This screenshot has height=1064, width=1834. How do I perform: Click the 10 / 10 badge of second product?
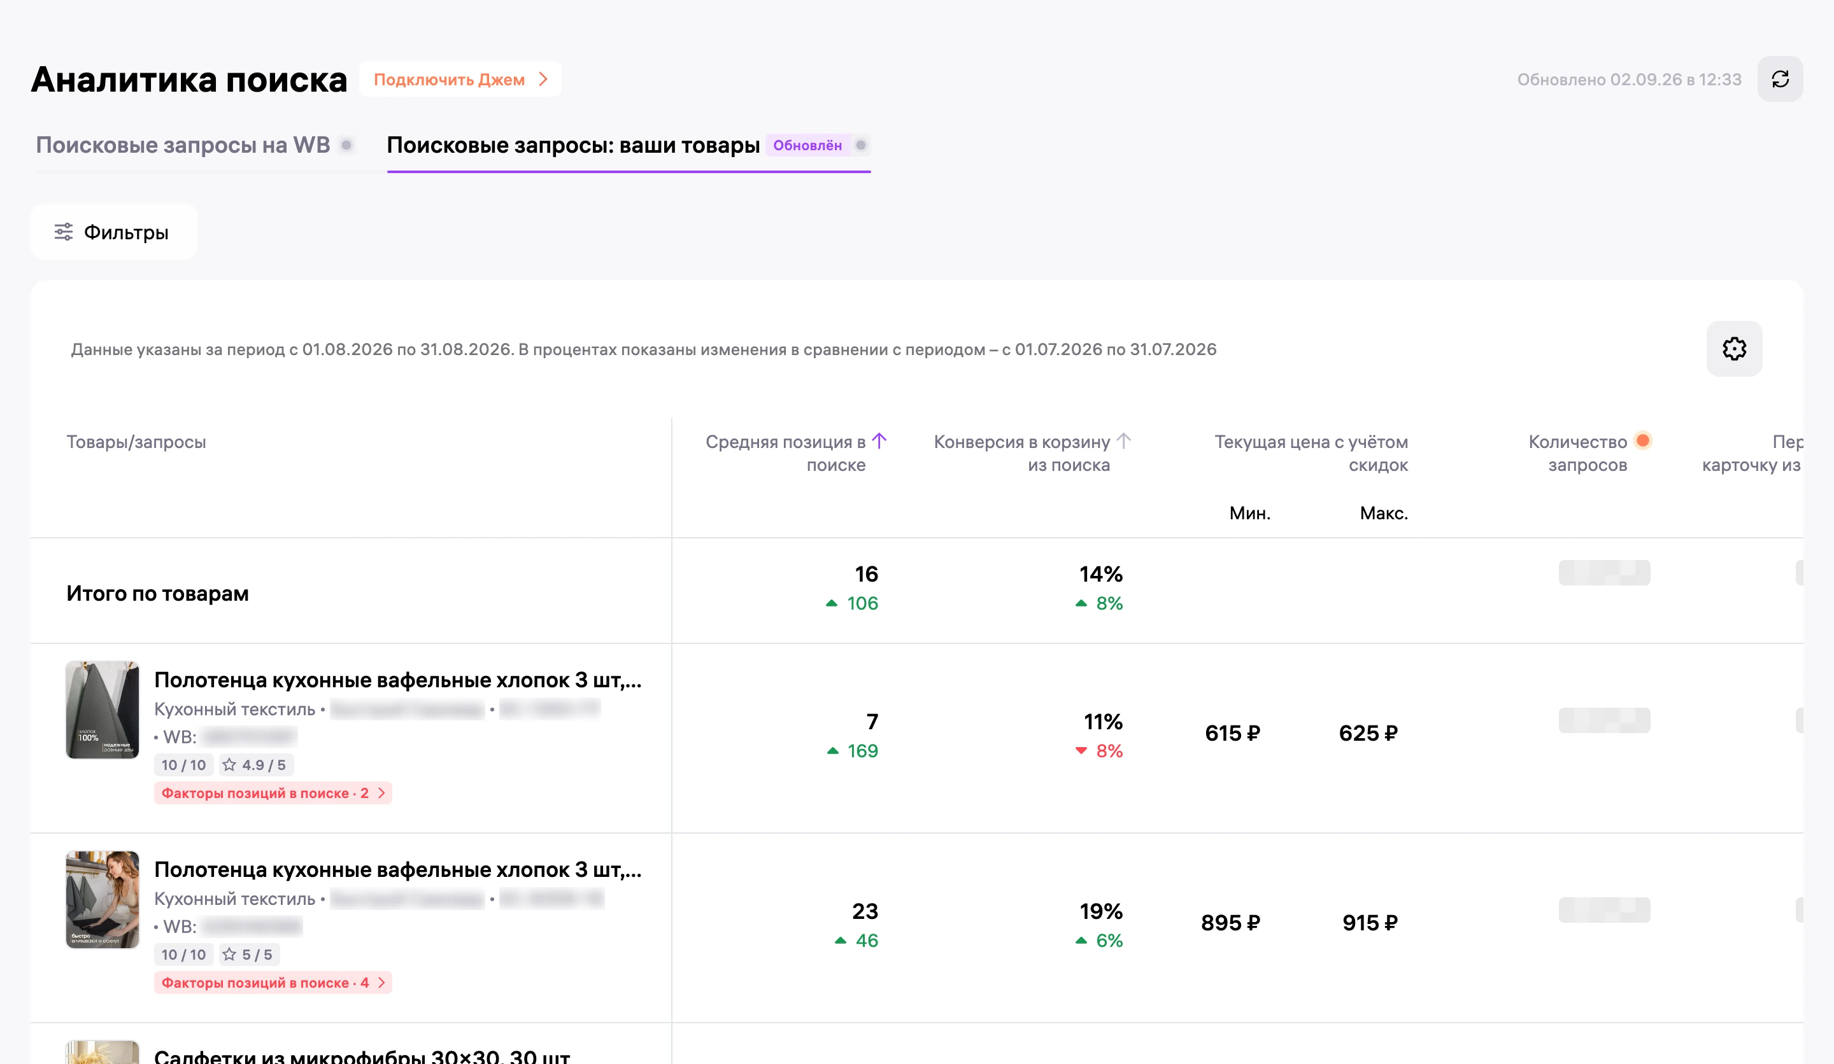pos(183,954)
